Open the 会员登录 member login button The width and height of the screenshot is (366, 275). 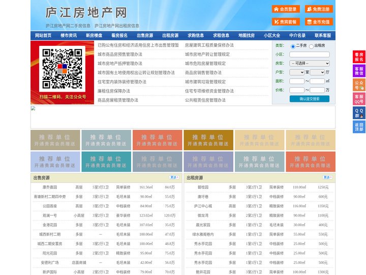(286, 9)
